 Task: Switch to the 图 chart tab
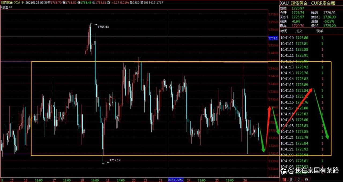coord(291,180)
